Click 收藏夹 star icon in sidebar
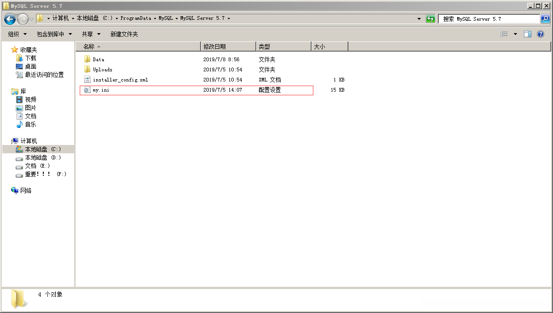The image size is (553, 313). pyautogui.click(x=15, y=50)
